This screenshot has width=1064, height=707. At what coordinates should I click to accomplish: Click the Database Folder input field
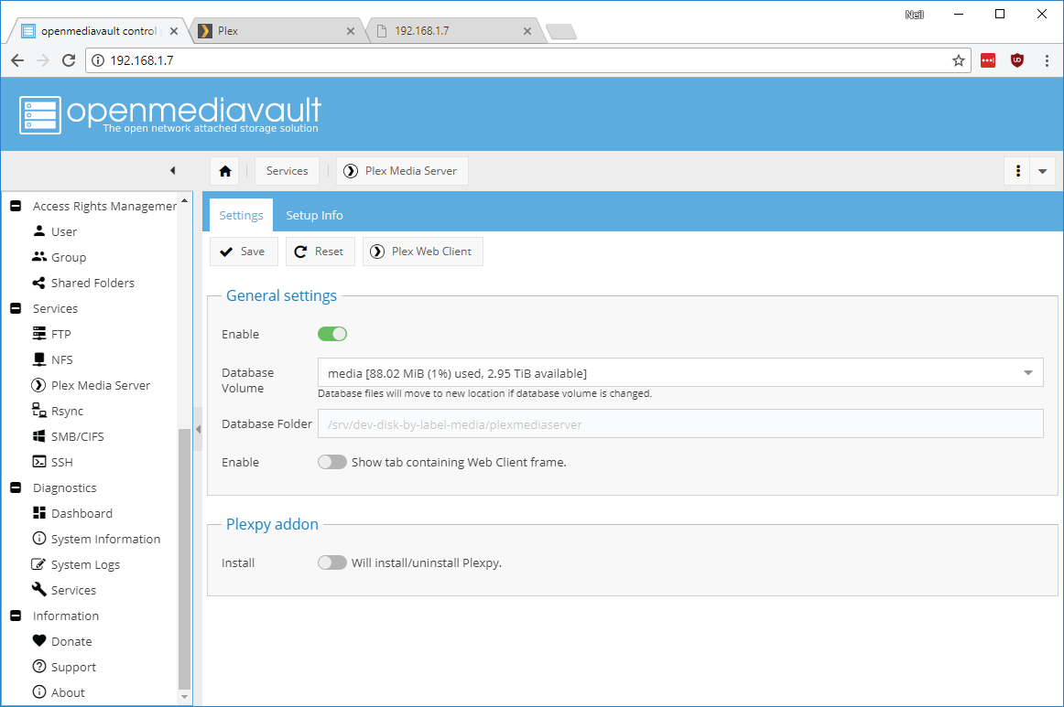click(x=680, y=424)
